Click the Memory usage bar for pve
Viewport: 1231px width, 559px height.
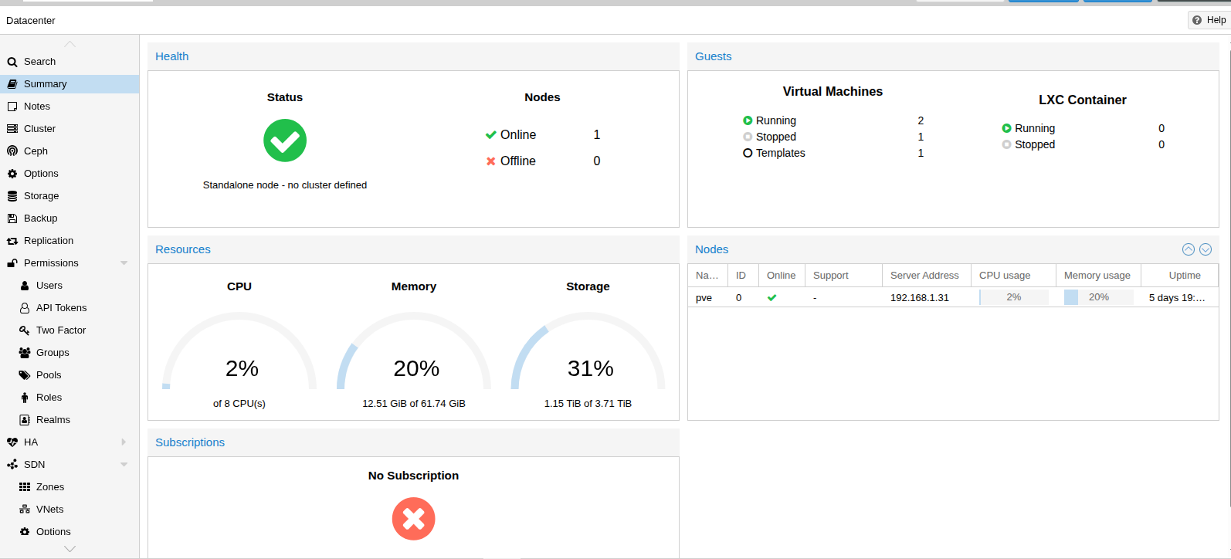[1098, 297]
